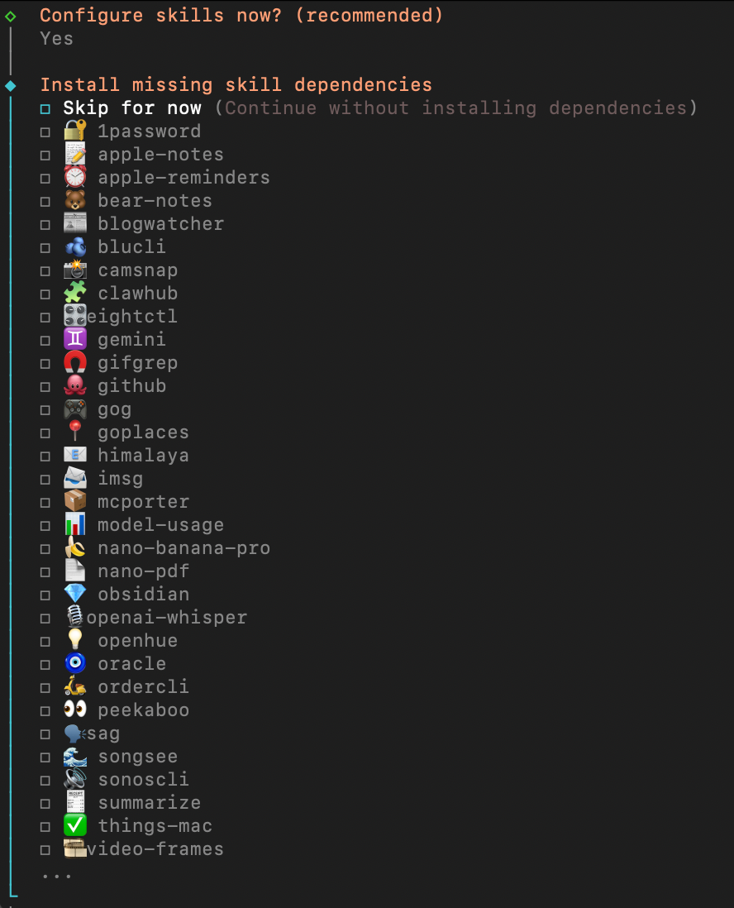Screen dimensions: 734x908
Task: Select the blogwatcher list entry
Action: 160,224
